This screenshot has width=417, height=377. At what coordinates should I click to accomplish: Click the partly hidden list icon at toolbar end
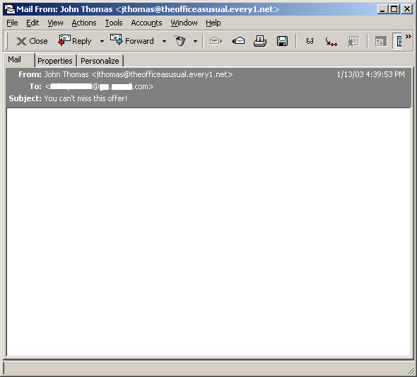[397, 41]
